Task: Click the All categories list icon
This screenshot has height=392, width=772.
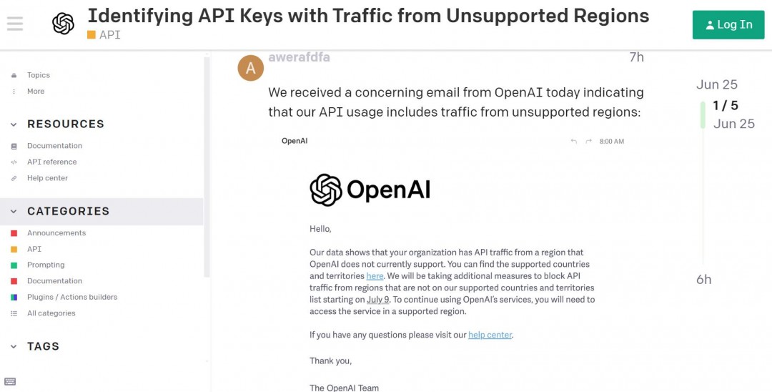Action: tap(14, 313)
